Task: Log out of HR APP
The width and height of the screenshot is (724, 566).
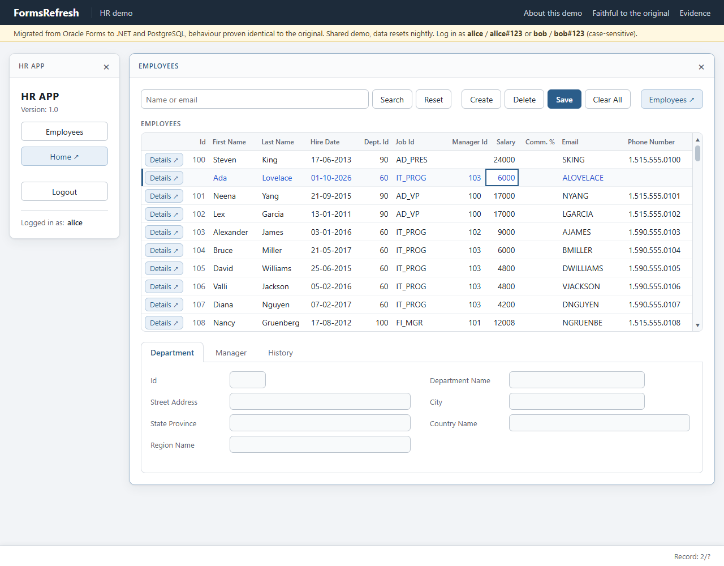Action: point(64,192)
